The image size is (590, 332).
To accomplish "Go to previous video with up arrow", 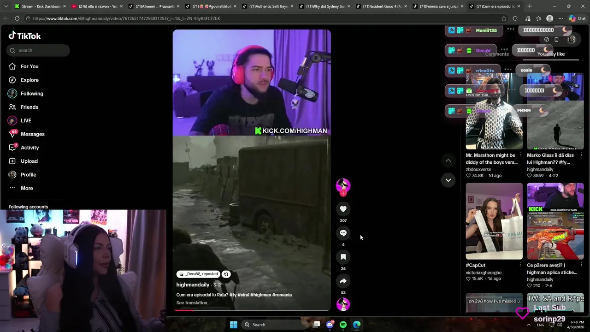I will pyautogui.click(x=448, y=160).
